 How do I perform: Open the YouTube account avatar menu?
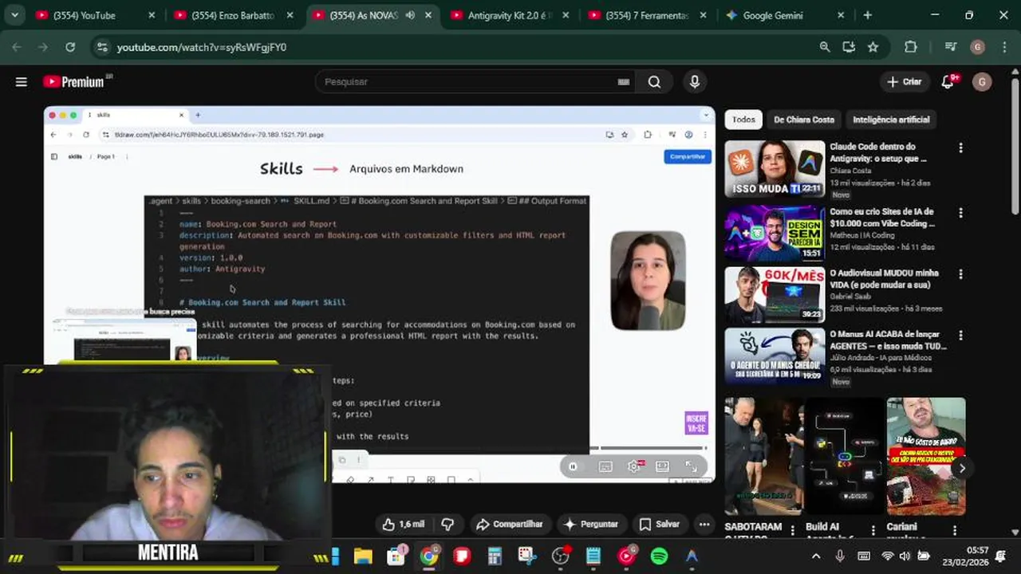[982, 82]
